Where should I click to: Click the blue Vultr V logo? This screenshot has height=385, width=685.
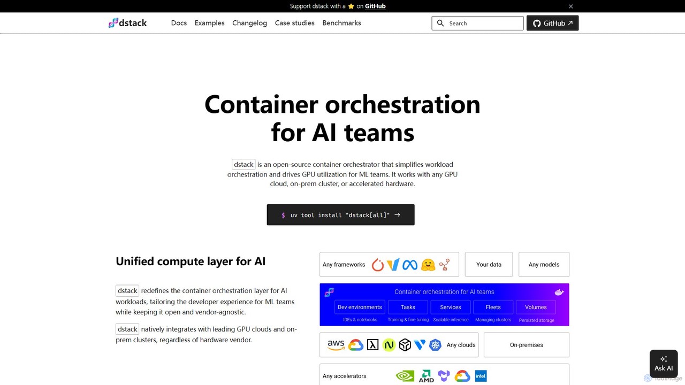pyautogui.click(x=420, y=345)
